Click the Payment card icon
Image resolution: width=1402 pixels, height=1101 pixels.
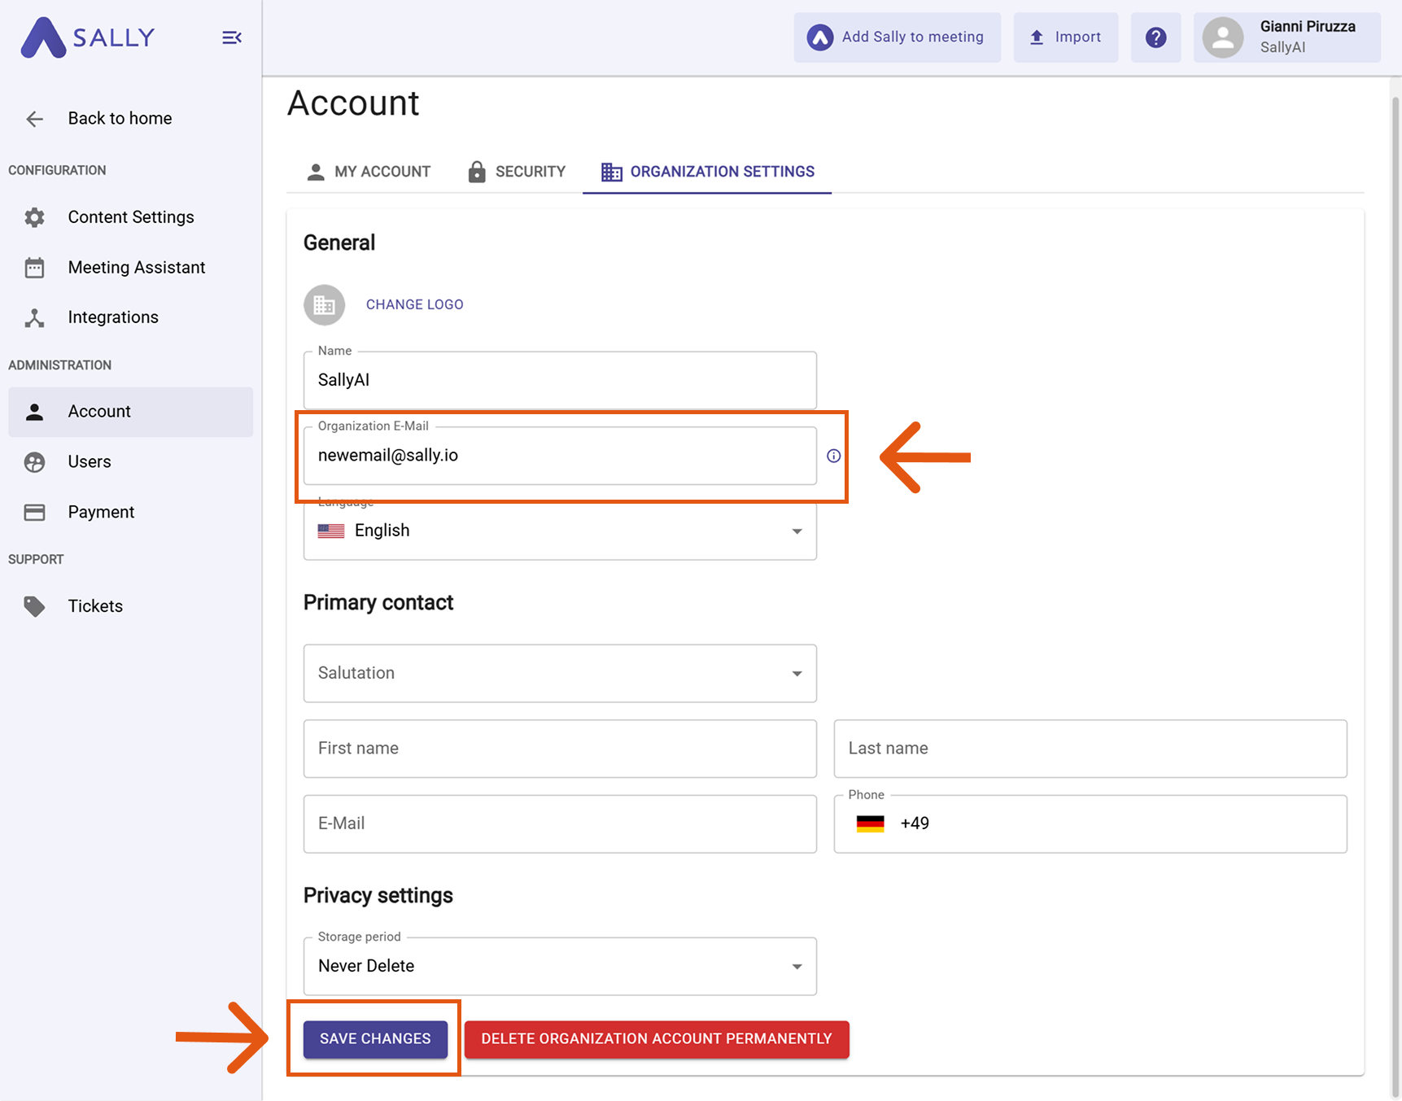tap(34, 512)
